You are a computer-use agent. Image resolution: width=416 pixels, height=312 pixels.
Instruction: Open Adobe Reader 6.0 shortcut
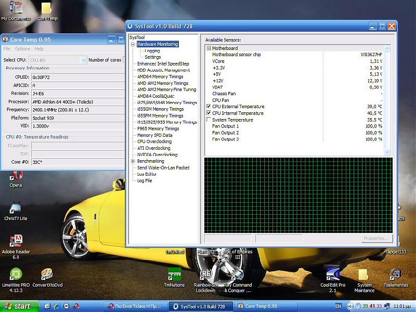click(16, 246)
